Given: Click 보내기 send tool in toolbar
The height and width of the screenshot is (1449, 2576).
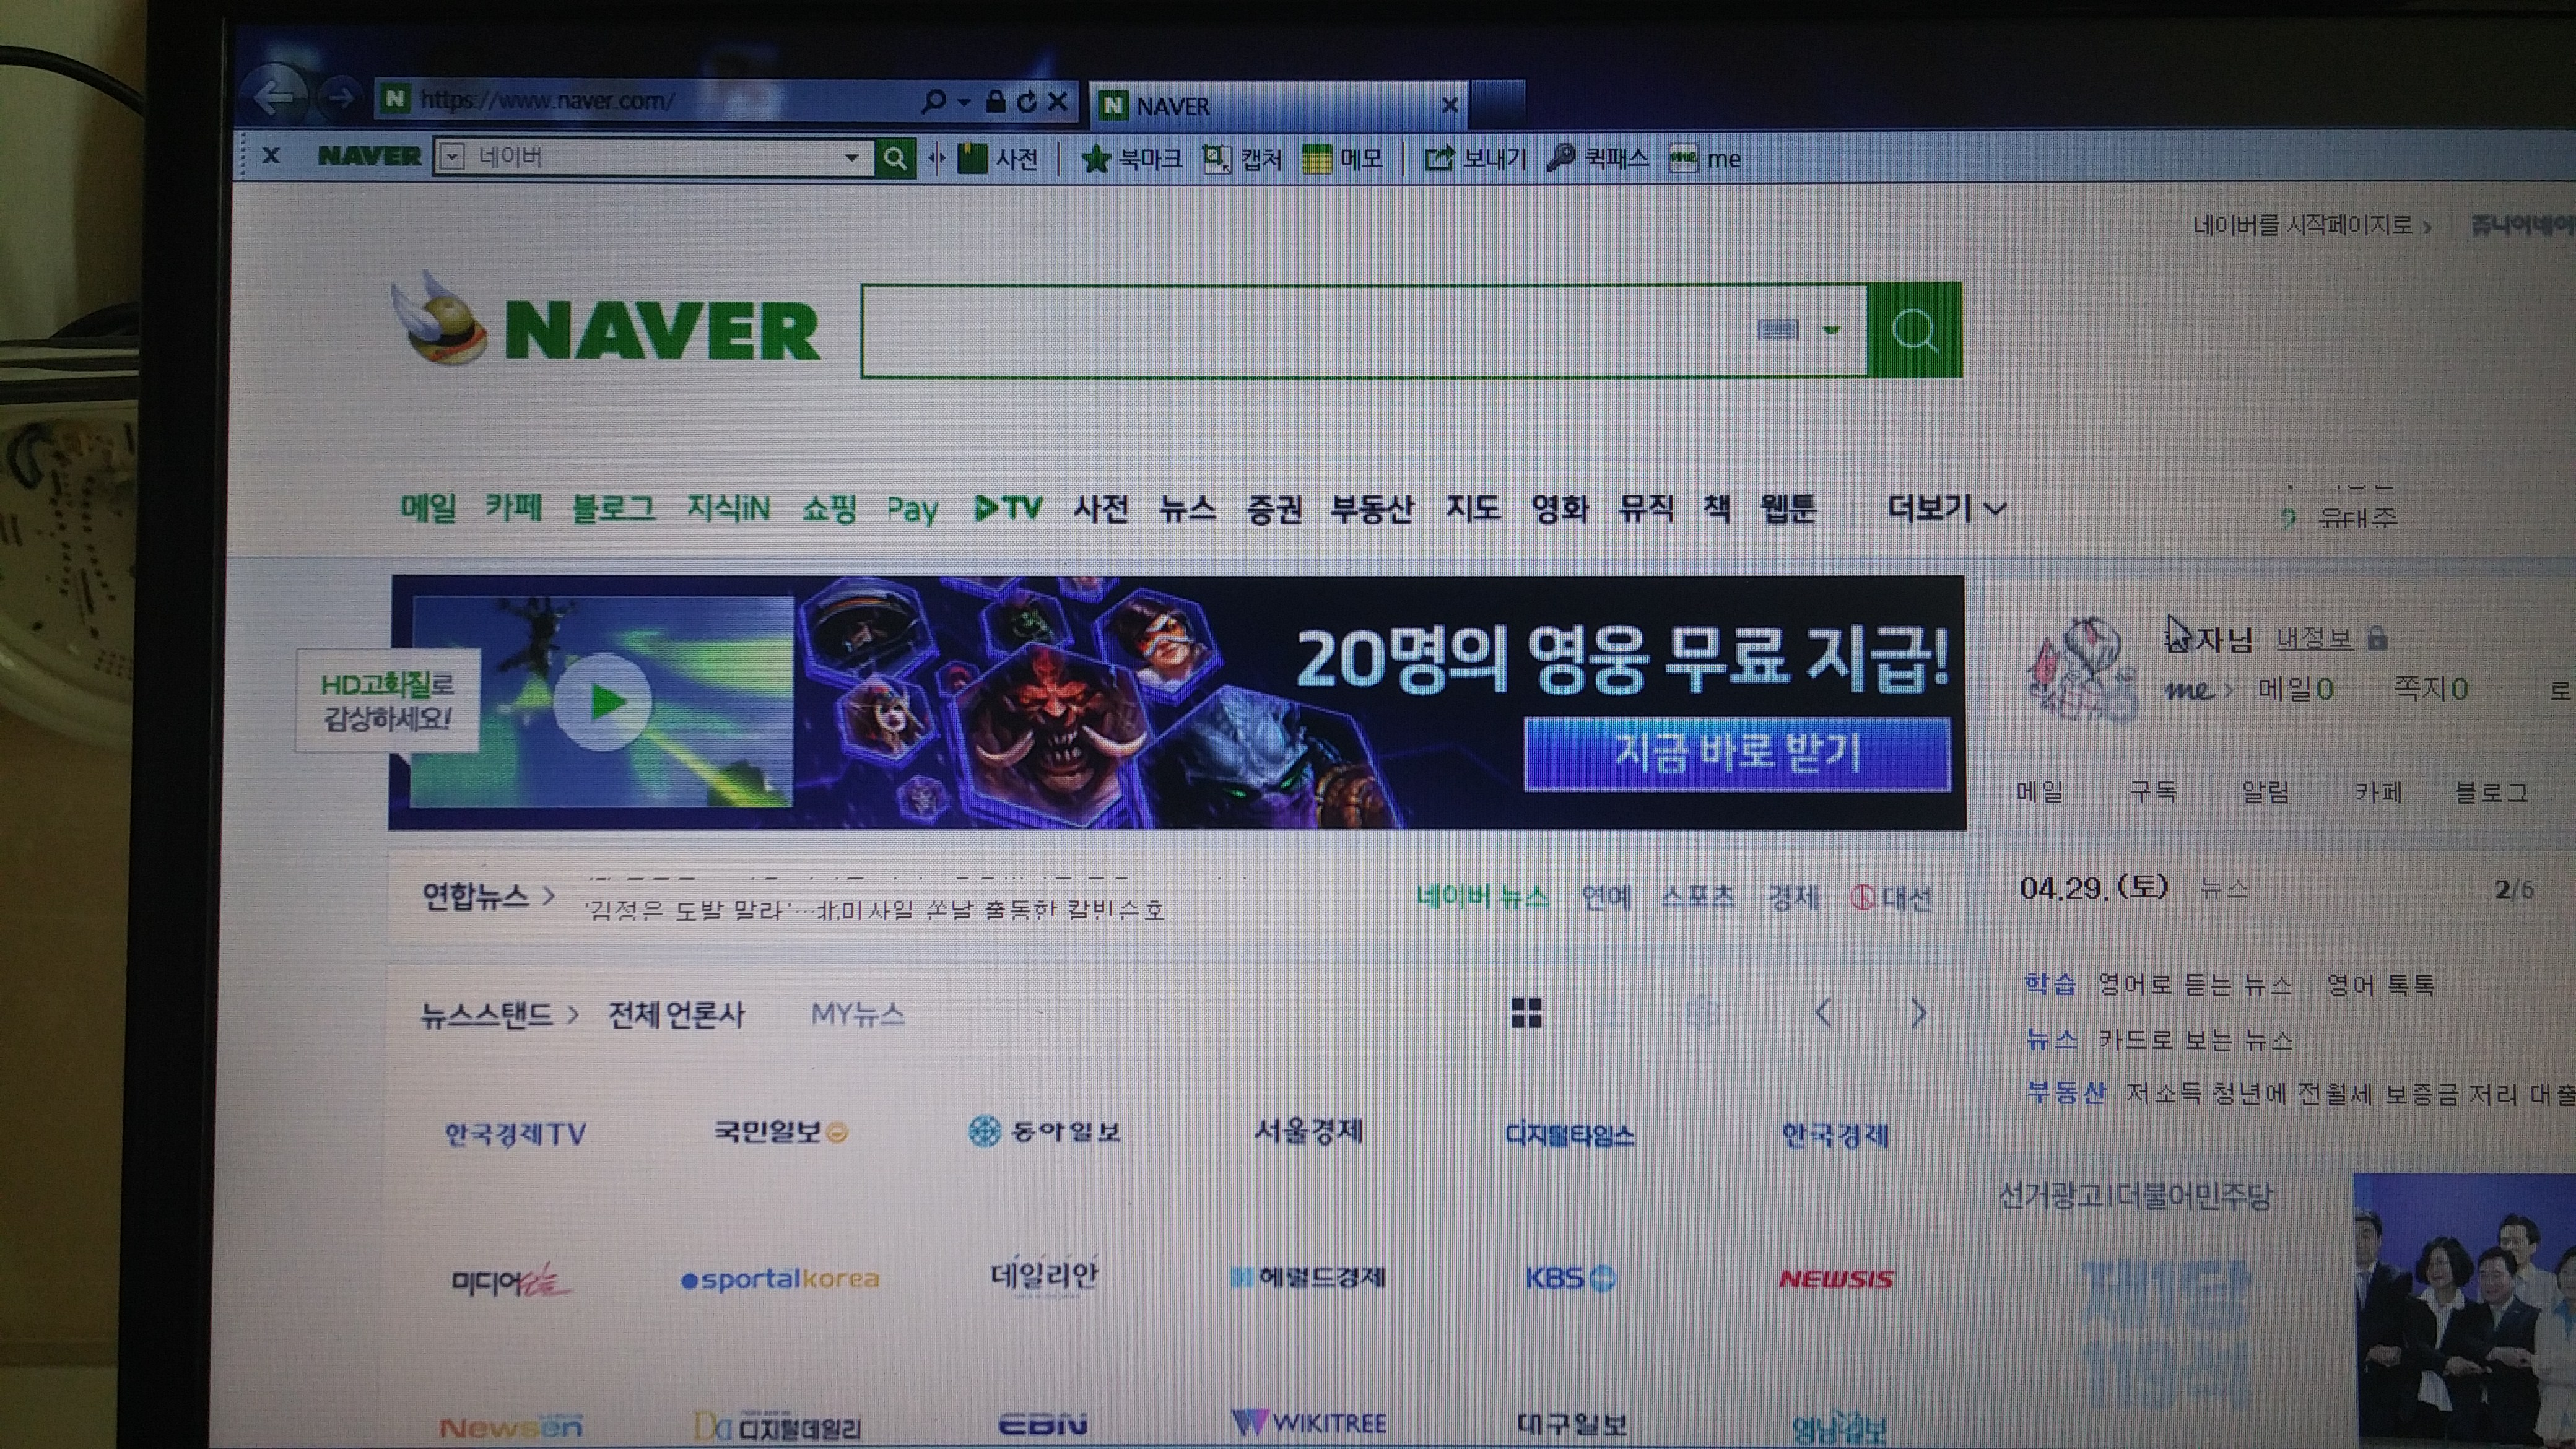Looking at the screenshot, I should click(1475, 158).
